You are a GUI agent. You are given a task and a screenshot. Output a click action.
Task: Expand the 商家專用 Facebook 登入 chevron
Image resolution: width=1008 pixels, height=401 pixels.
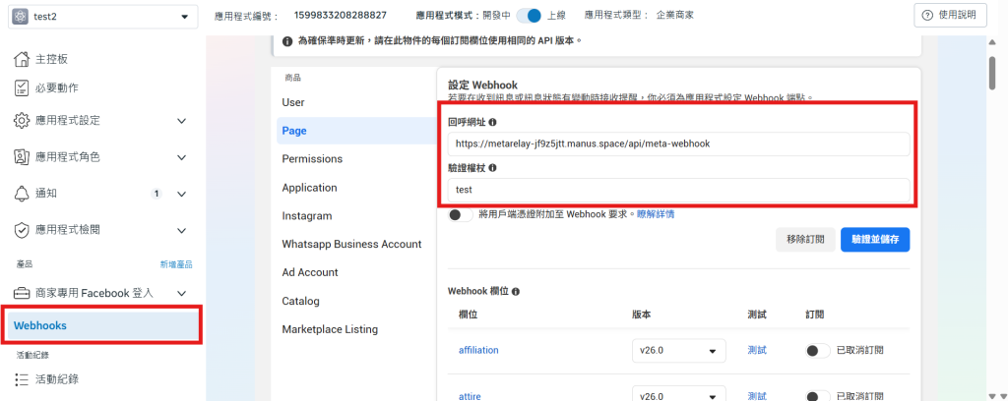point(182,294)
